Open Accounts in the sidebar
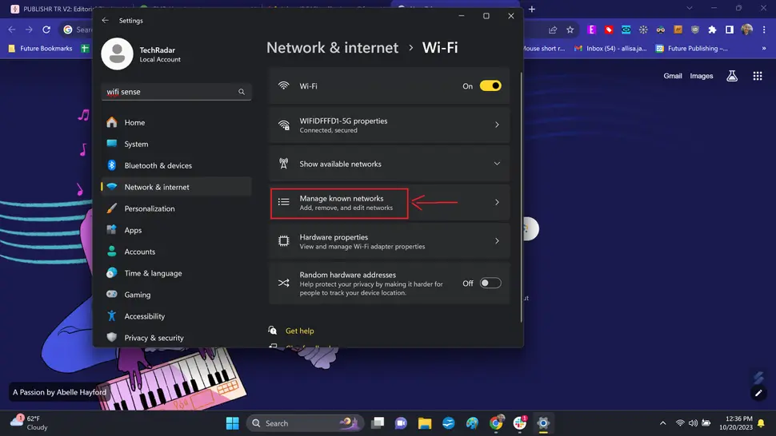Viewport: 776px width, 436px height. (176, 252)
